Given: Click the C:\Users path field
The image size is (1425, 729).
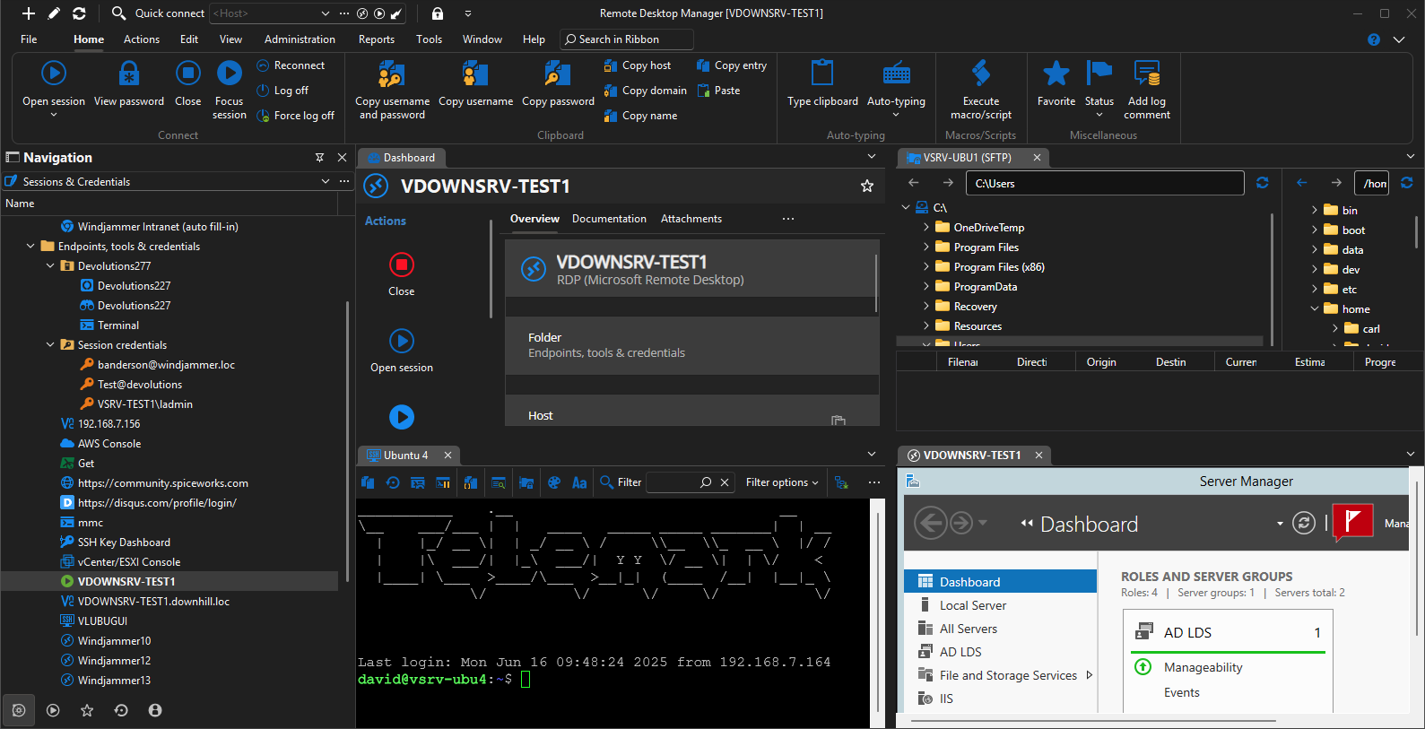Looking at the screenshot, I should (x=1105, y=183).
